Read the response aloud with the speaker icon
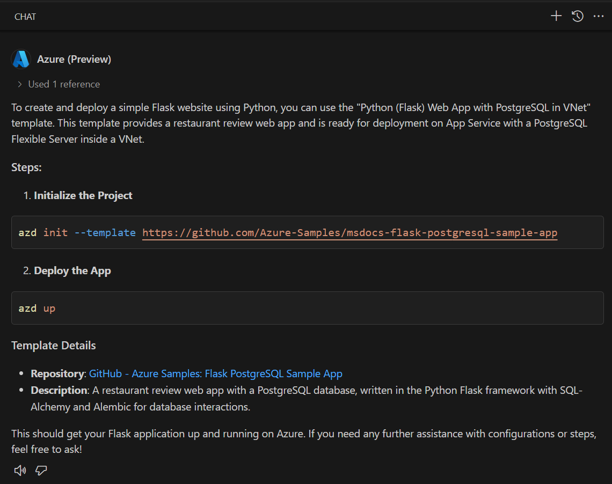 coord(20,471)
